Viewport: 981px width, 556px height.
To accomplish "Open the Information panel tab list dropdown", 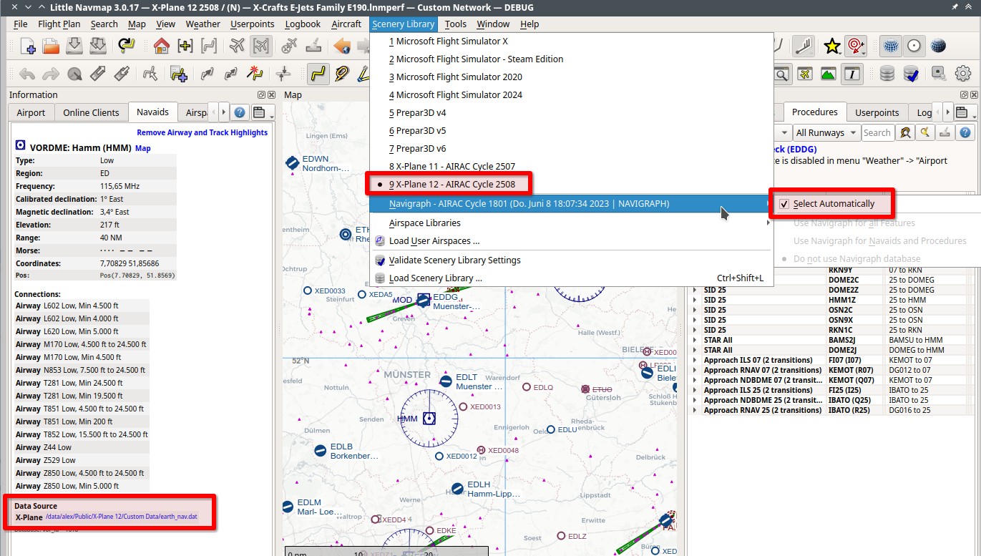I will click(263, 112).
